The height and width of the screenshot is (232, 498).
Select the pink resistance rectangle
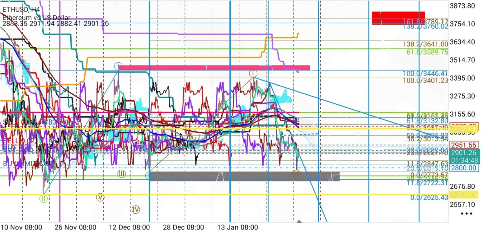tap(214, 68)
